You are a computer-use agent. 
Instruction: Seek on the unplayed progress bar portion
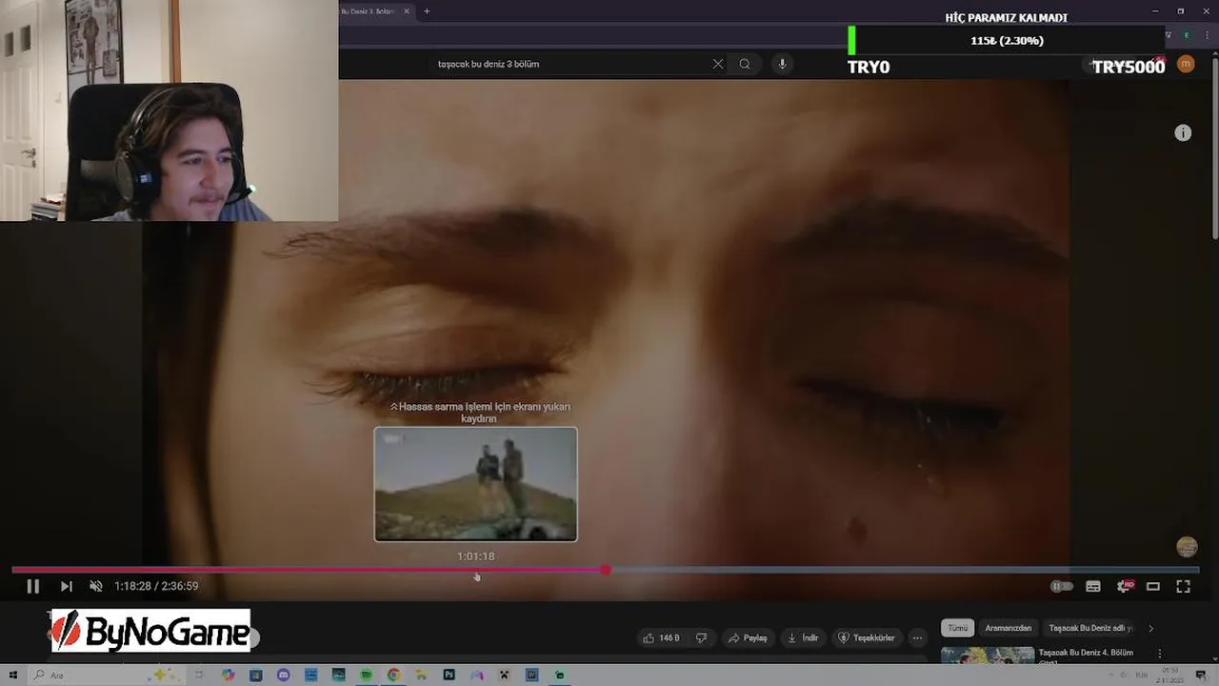tap(902, 570)
